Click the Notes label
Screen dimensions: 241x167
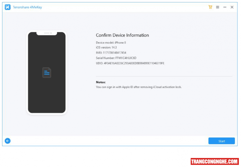tap(101, 82)
